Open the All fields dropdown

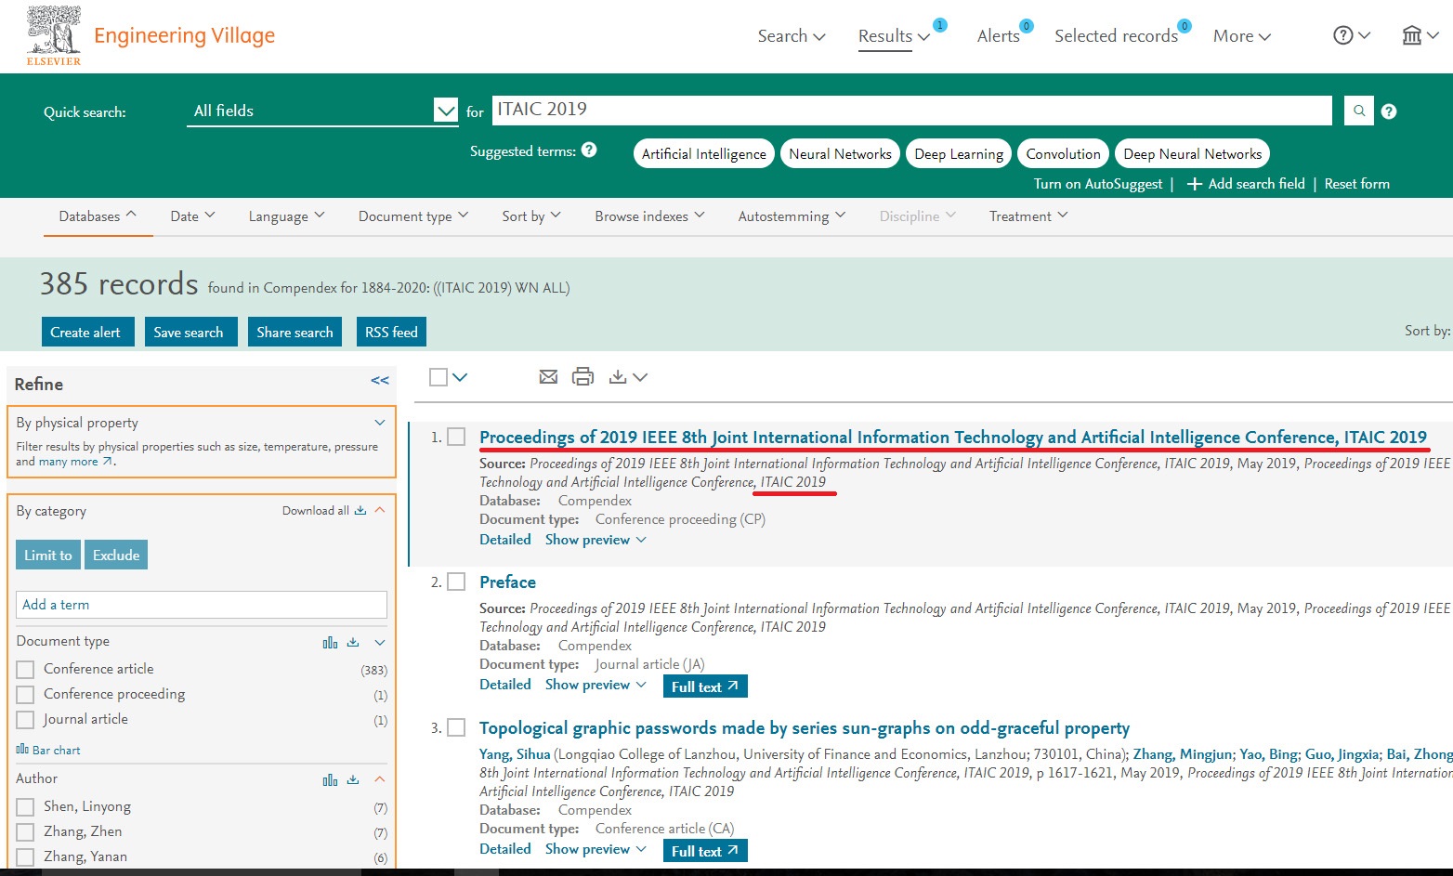click(322, 111)
